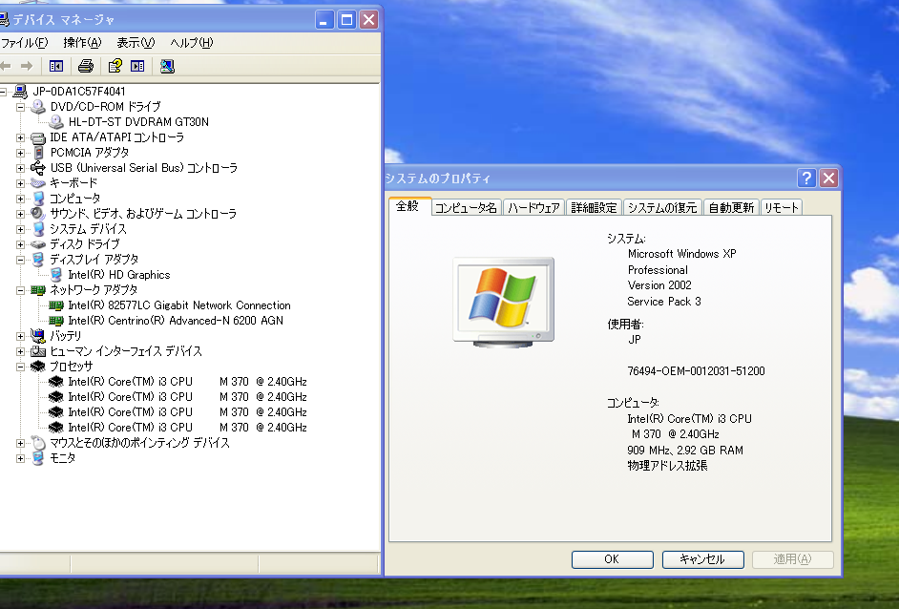This screenshot has height=609, width=899.
Task: Collapse the DVD/CD-ROM ドライブ branch
Action: tap(21, 107)
